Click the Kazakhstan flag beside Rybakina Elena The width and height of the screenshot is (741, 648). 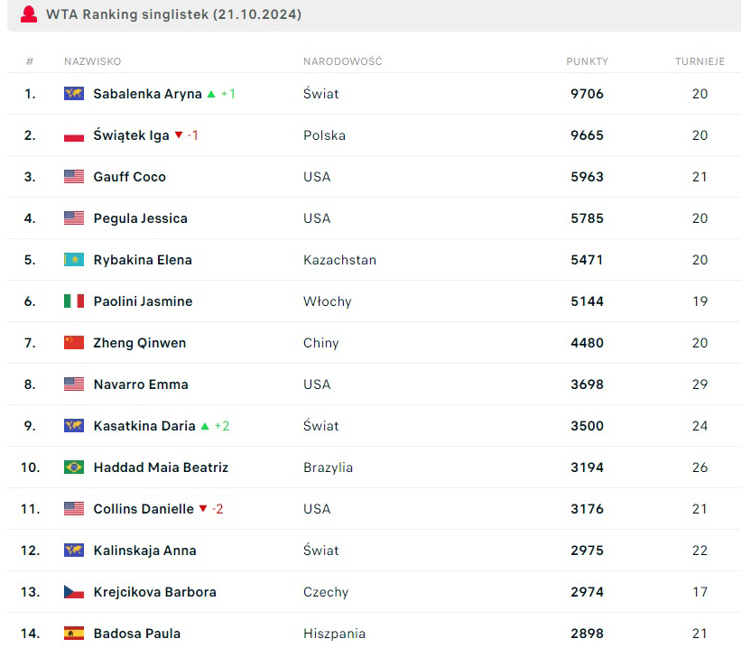click(74, 260)
